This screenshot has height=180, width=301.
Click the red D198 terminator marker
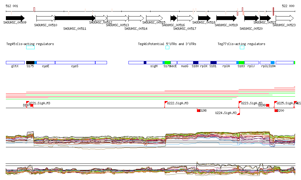click(198, 110)
